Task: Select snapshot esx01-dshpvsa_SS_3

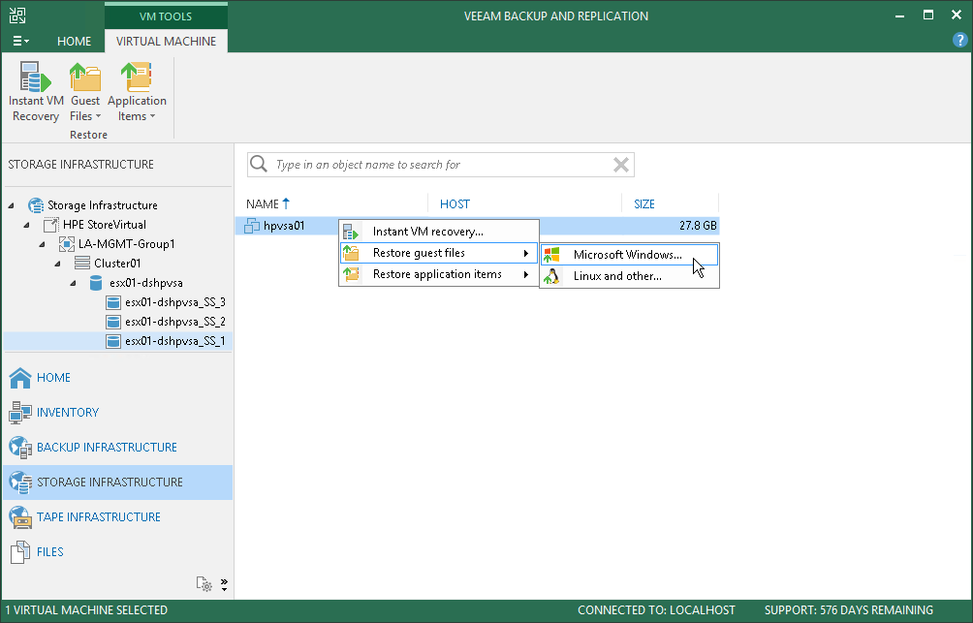Action: point(175,302)
